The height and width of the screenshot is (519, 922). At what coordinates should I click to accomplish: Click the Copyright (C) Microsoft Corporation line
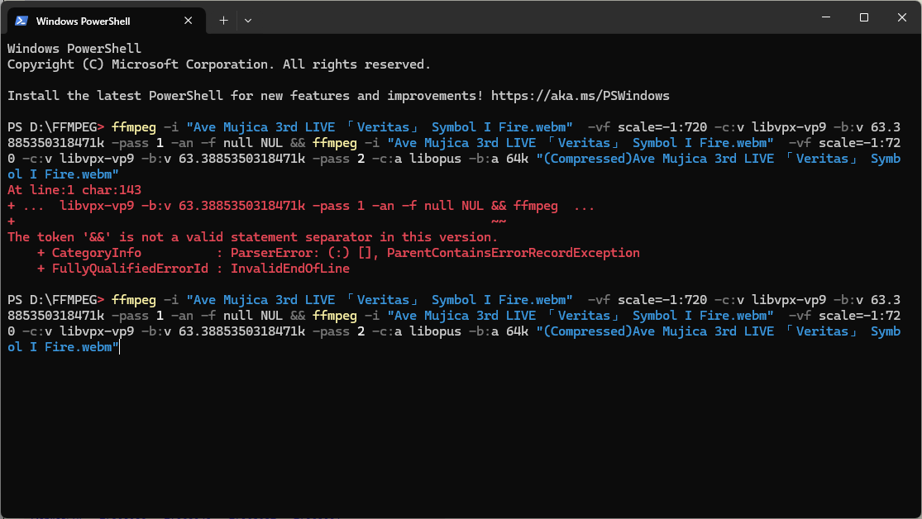[x=219, y=64]
